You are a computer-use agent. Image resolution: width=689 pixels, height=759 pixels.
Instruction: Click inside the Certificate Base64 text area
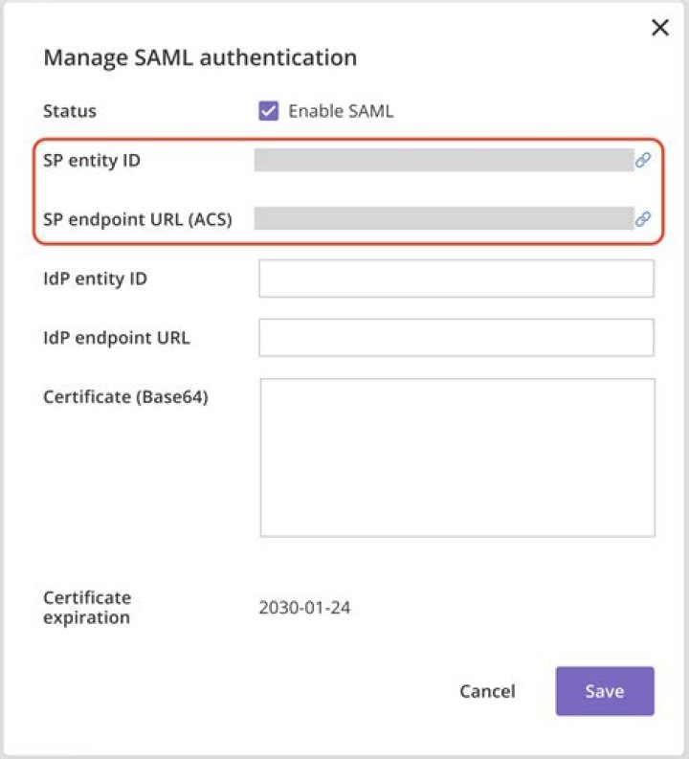coord(457,458)
